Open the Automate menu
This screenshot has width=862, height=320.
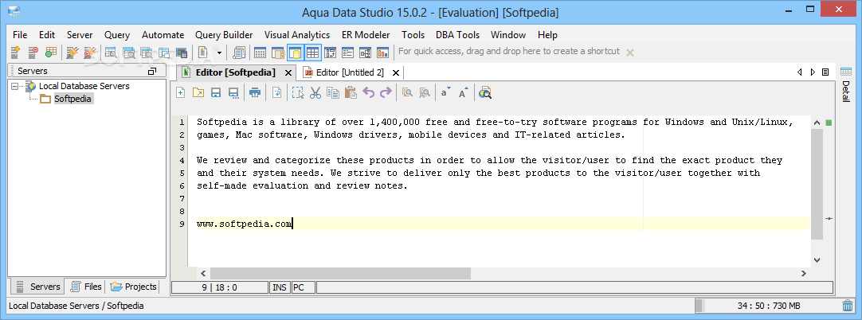click(x=163, y=34)
